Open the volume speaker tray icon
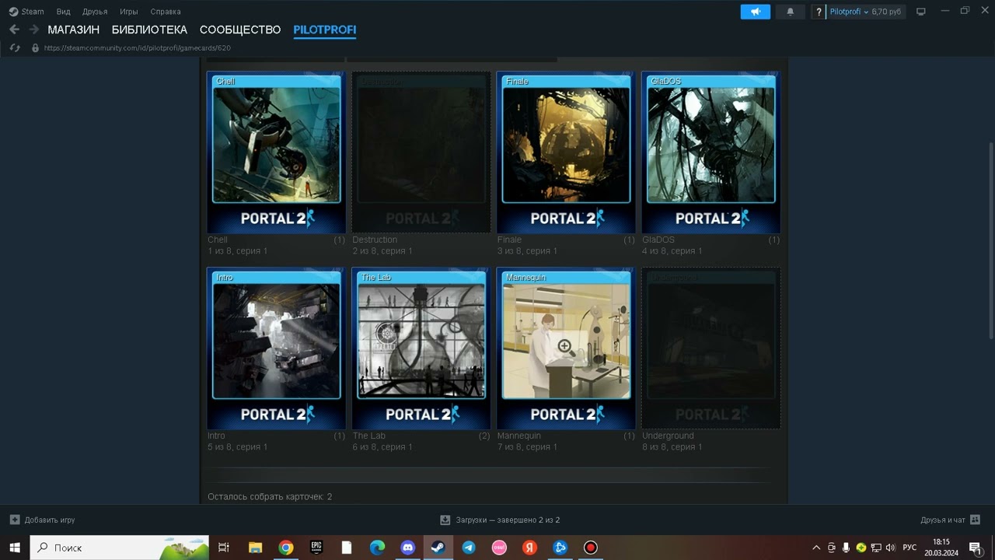 [890, 548]
